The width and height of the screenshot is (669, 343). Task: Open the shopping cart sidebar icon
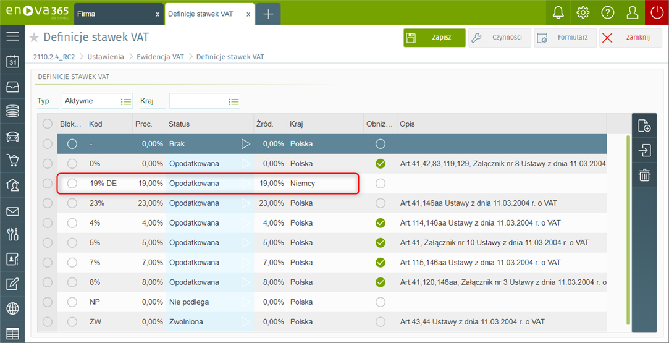tap(12, 161)
